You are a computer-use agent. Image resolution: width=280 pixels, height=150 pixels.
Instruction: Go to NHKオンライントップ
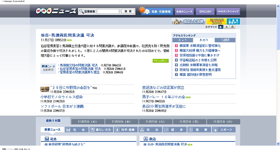click(228, 11)
